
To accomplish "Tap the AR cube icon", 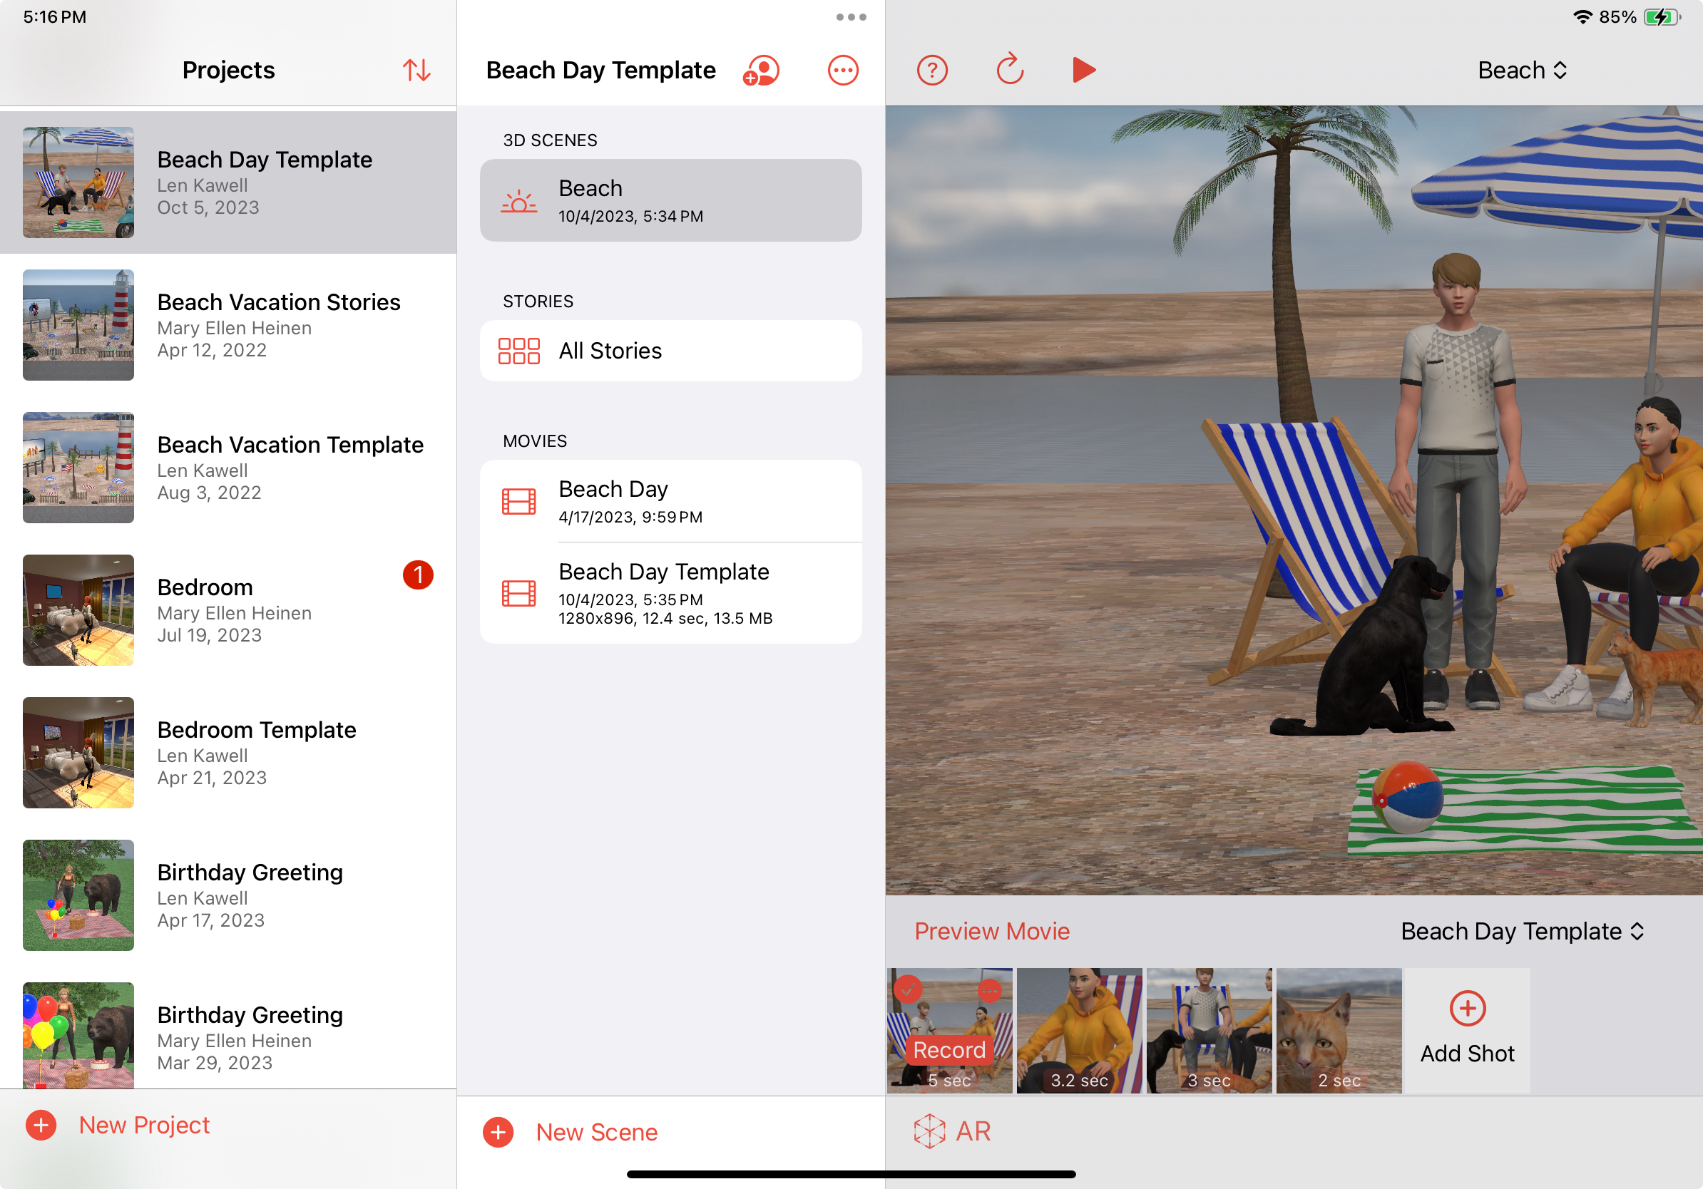I will pyautogui.click(x=929, y=1131).
